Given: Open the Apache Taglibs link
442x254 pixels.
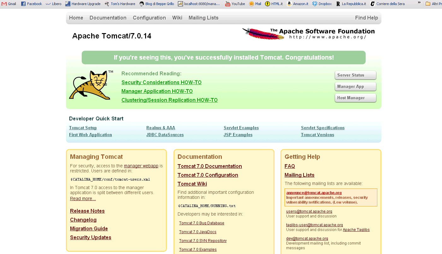Looking at the screenshot, I should [x=356, y=230].
